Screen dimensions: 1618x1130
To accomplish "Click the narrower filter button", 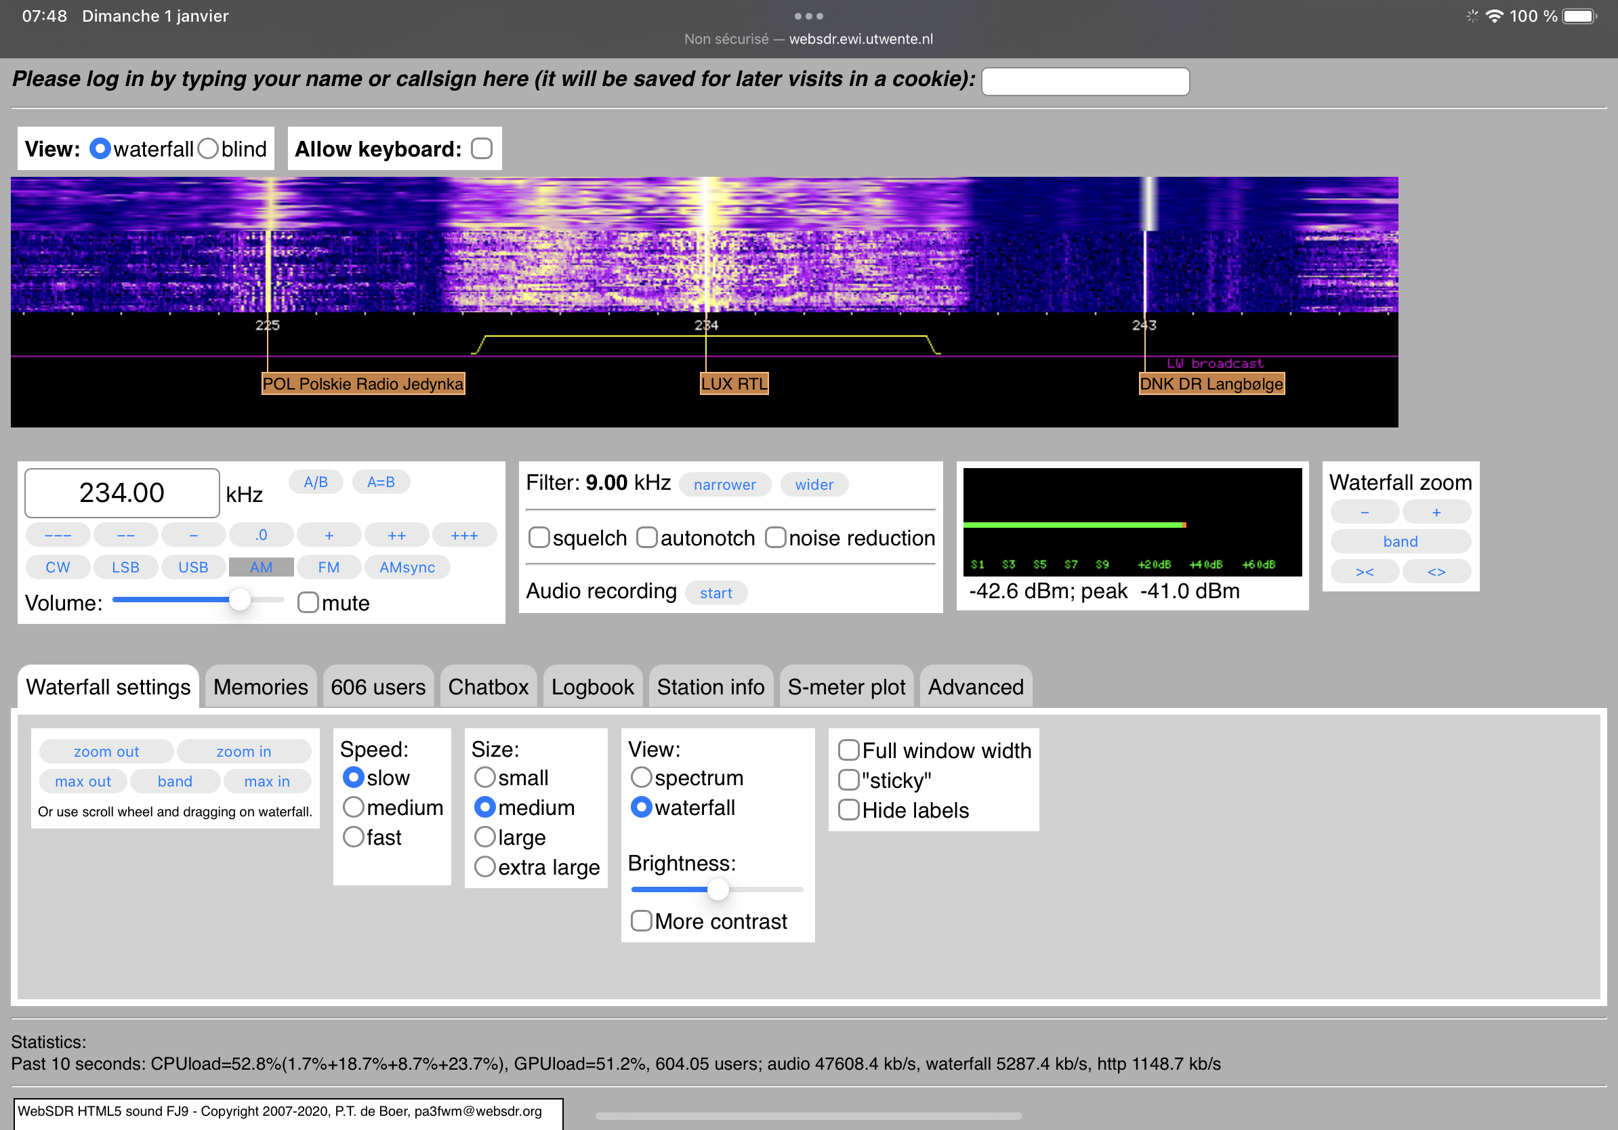I will tap(724, 484).
